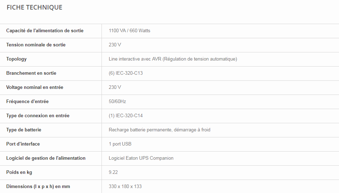Click the "Voltage nominal en entrée" label
The width and height of the screenshot is (339, 193).
click(x=35, y=87)
